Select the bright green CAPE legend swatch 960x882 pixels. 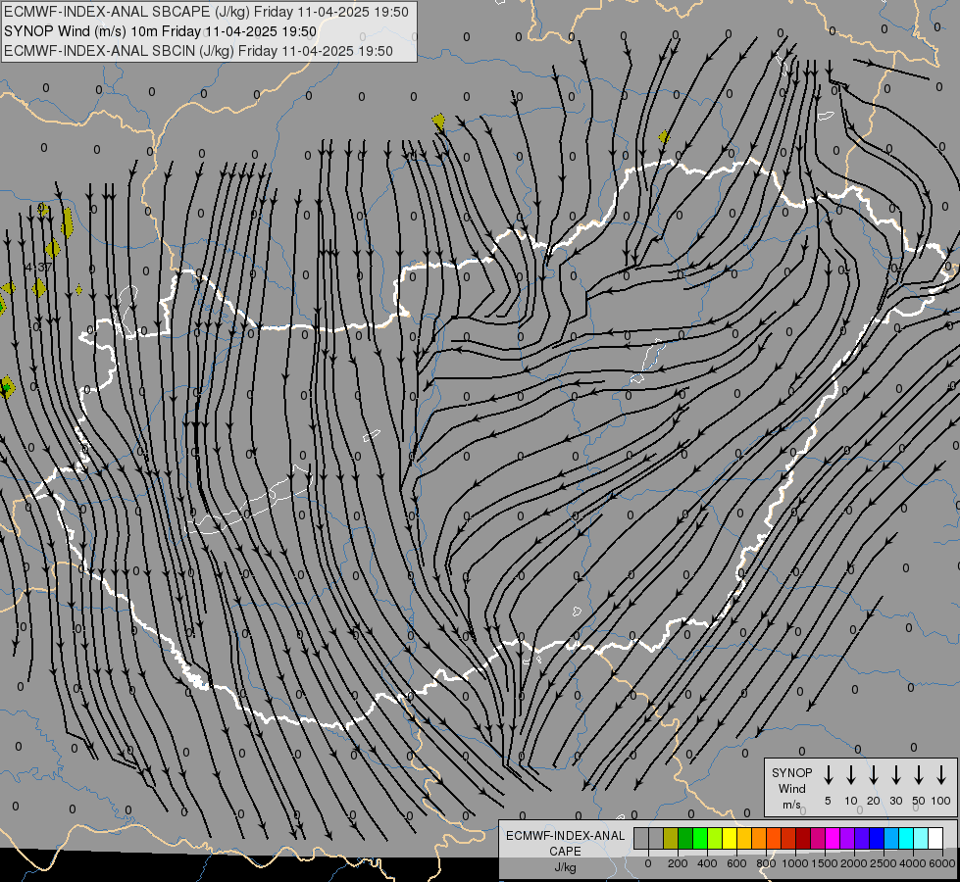700,838
